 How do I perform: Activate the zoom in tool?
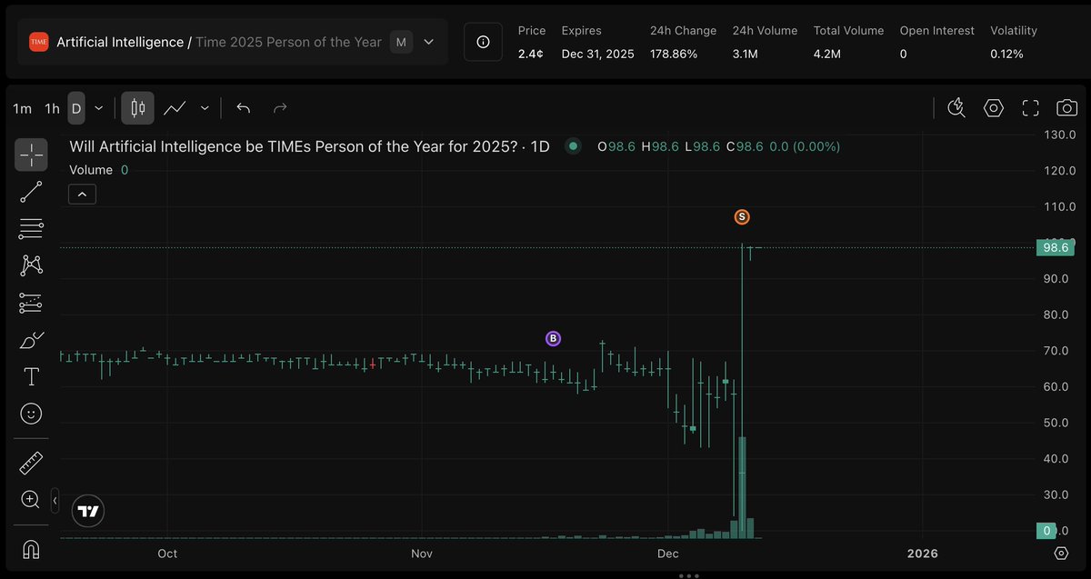[31, 499]
